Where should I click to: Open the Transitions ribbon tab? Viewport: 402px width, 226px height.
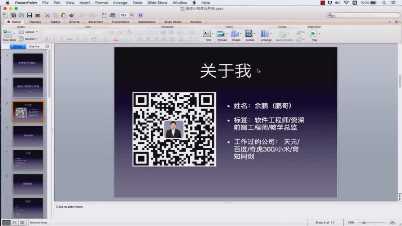coord(120,22)
